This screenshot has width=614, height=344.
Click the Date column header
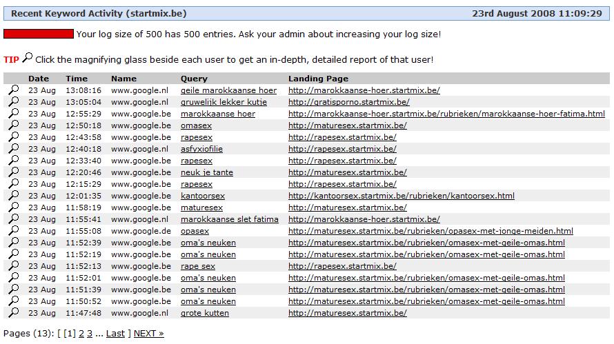(x=39, y=79)
